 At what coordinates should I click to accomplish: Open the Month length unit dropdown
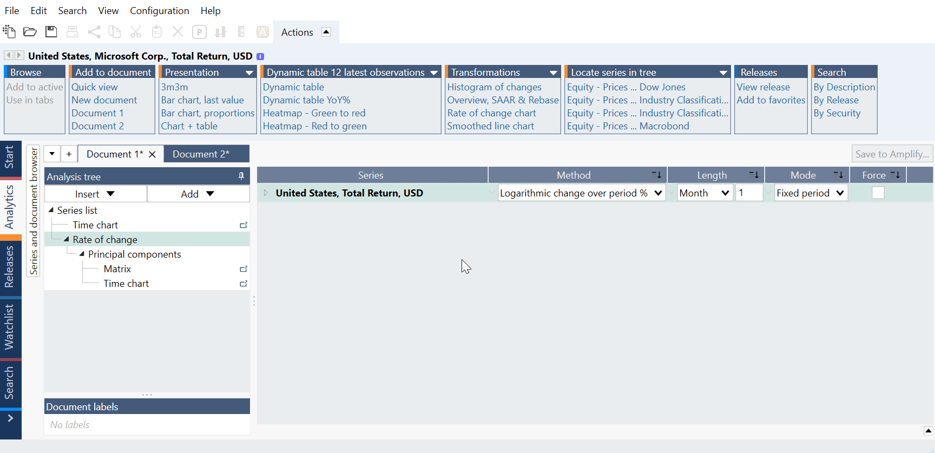[725, 193]
